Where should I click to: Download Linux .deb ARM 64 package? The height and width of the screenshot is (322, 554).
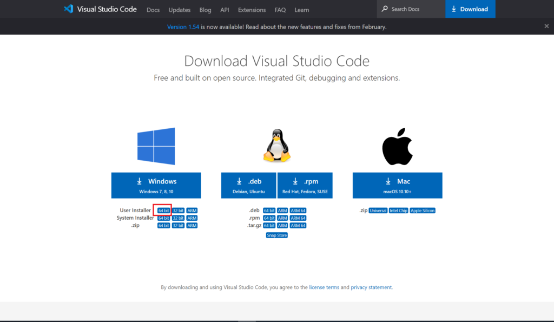point(298,211)
